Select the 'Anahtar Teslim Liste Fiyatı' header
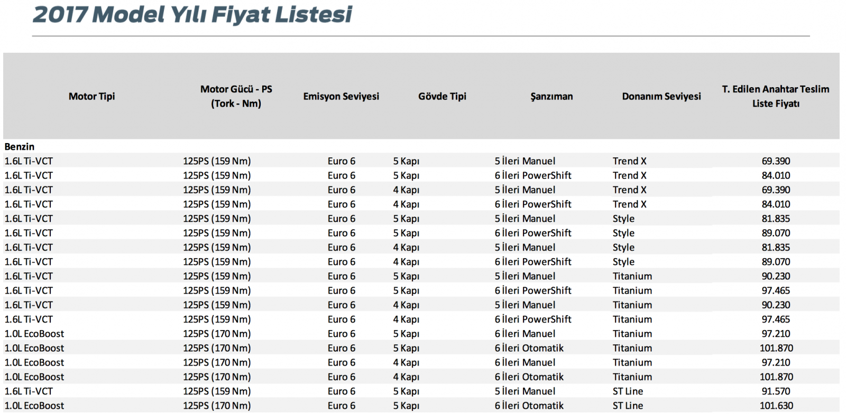 pyautogui.click(x=776, y=96)
